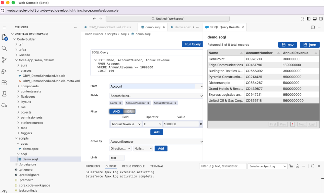This screenshot has height=193, width=324.
Task: Toggle the bottom panel visibility
Action: pyautogui.click(x=314, y=18)
